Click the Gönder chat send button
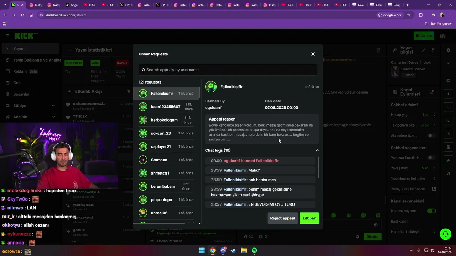Screen dimensions: 456x256 point(372,236)
